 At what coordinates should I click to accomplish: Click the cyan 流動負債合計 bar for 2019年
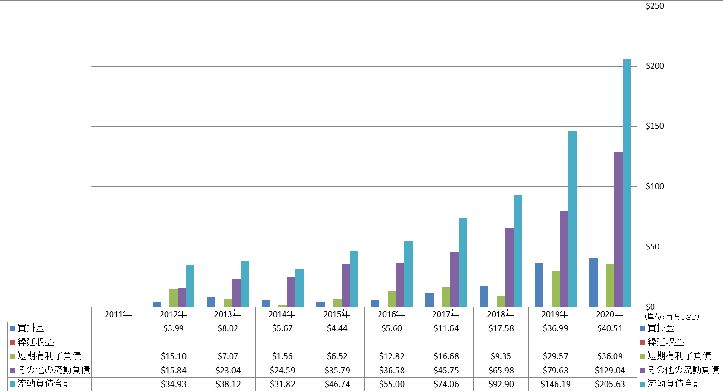coord(572,219)
